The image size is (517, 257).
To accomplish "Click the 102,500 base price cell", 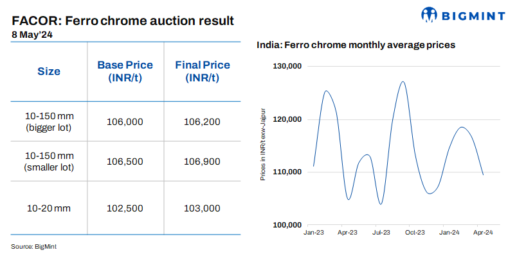I will [x=125, y=208].
